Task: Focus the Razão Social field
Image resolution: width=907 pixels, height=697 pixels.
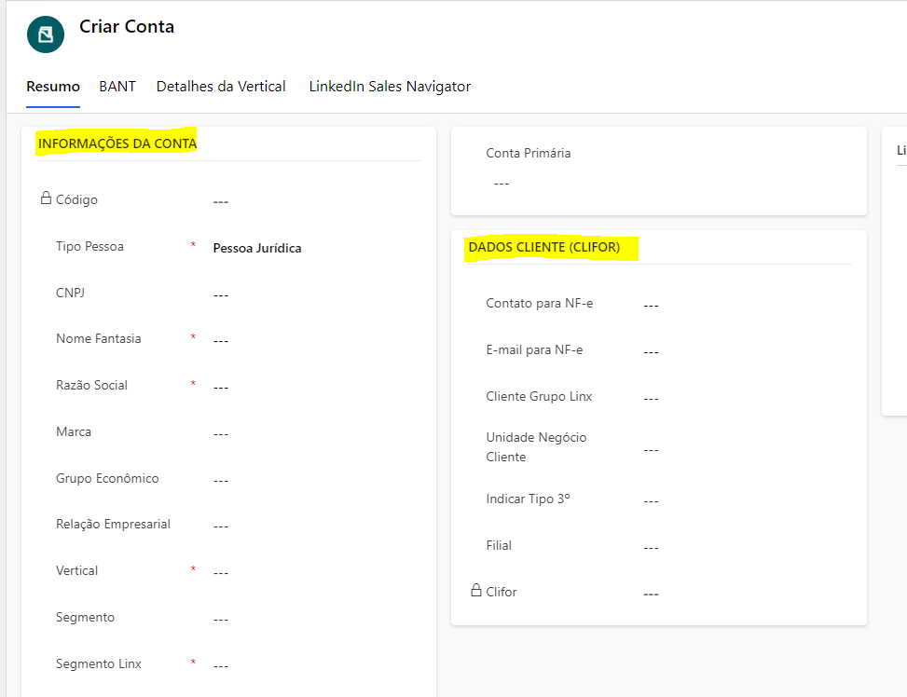Action: coord(308,387)
